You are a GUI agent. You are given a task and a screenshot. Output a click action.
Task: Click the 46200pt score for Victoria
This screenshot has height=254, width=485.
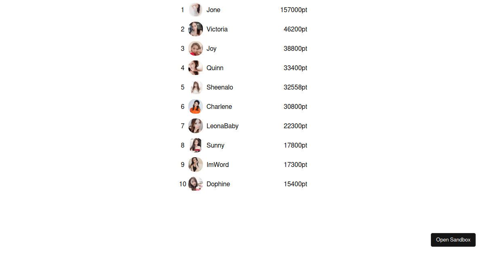pos(295,29)
